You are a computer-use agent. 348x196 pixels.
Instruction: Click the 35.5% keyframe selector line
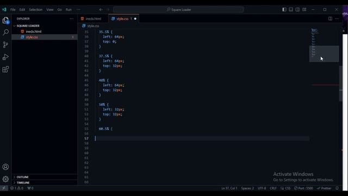pyautogui.click(x=105, y=32)
